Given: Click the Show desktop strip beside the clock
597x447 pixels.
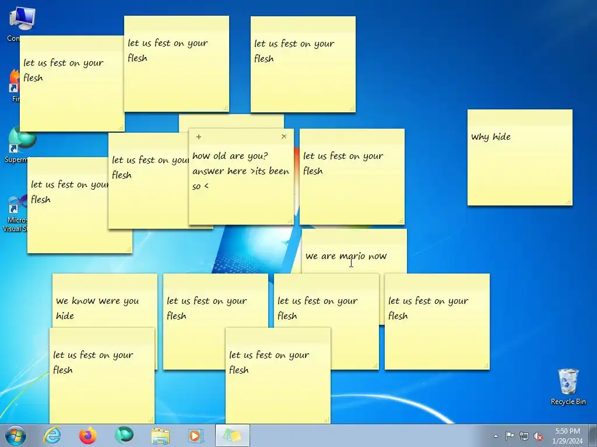Looking at the screenshot, I should point(594,435).
